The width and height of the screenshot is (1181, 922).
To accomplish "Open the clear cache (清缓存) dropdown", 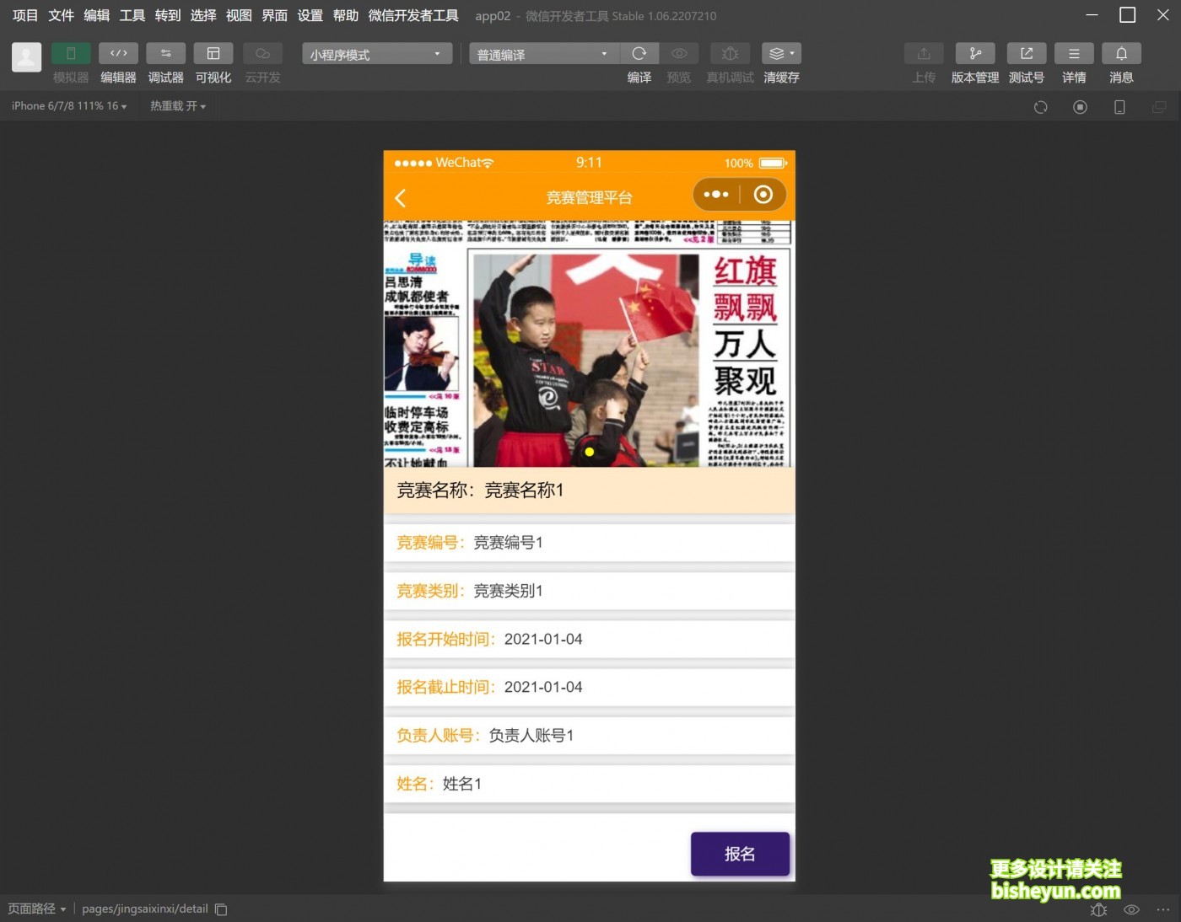I will (x=781, y=54).
